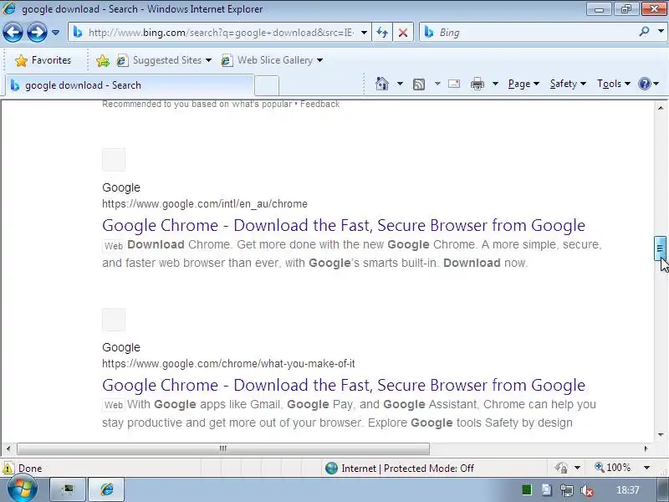Click the network tray icon

(x=567, y=490)
